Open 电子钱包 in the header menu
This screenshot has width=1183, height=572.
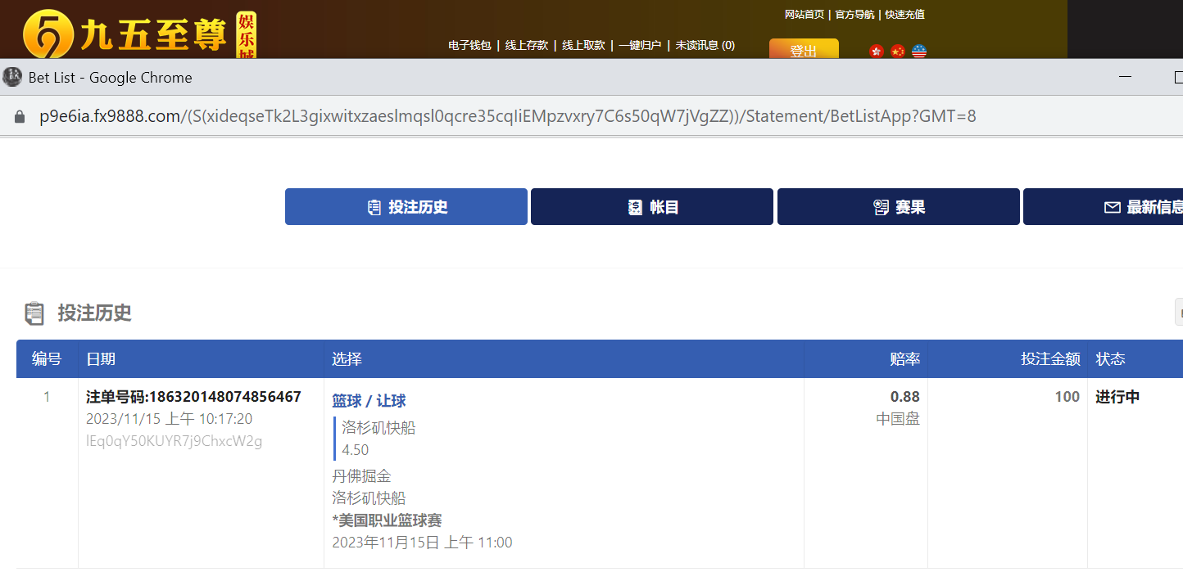point(469,45)
